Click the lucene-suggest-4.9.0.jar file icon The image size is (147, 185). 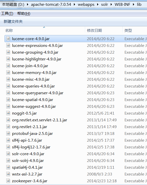(x=8, y=106)
